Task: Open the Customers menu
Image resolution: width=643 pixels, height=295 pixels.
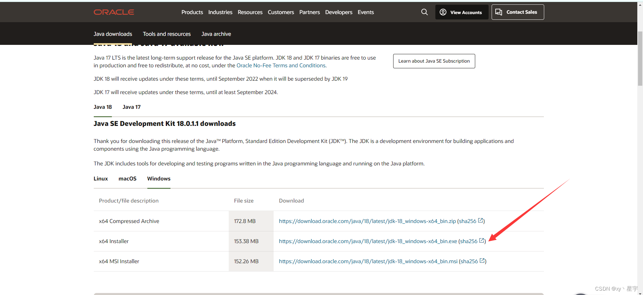Action: point(281,12)
